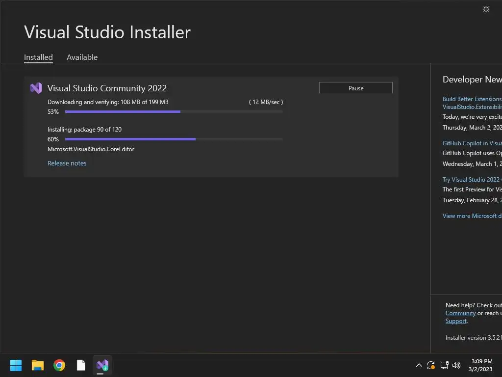Click the 12 MB/sec download speed text
The height and width of the screenshot is (377, 502).
click(266, 102)
